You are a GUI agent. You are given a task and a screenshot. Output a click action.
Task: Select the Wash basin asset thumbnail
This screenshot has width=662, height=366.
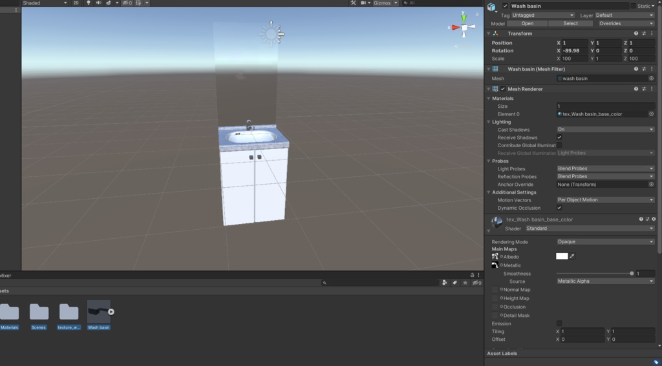99,312
